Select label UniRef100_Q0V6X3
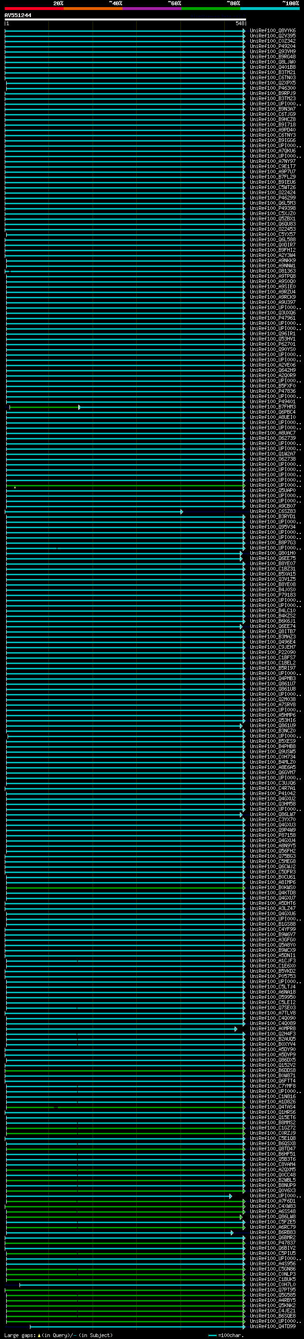 coord(273,1190)
